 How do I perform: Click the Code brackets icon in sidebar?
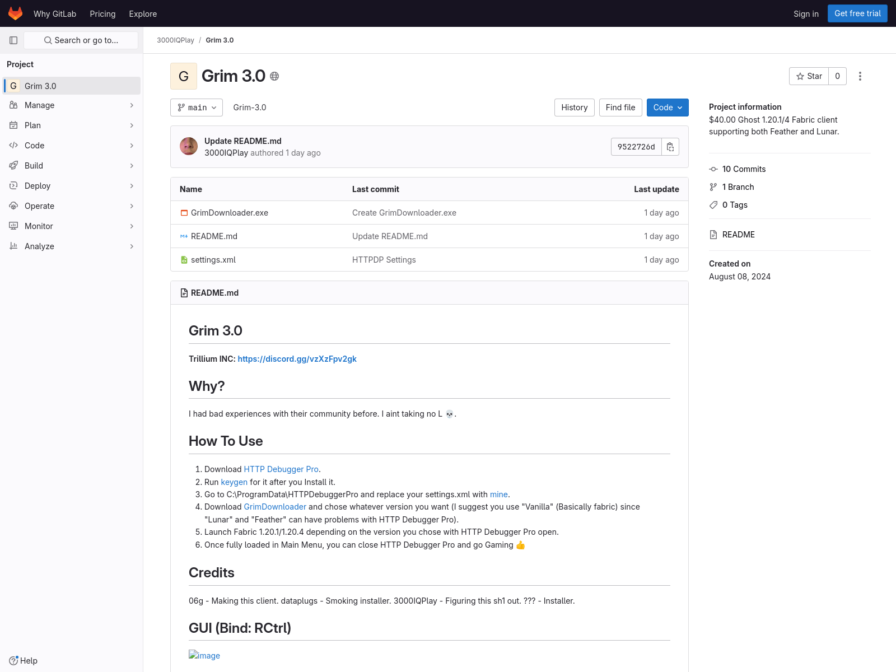click(x=13, y=146)
